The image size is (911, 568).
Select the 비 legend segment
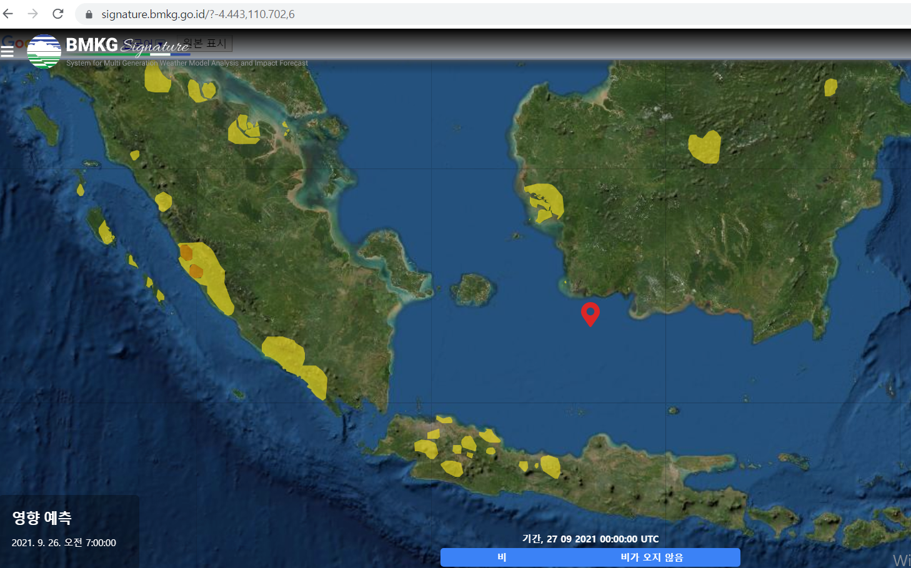502,557
